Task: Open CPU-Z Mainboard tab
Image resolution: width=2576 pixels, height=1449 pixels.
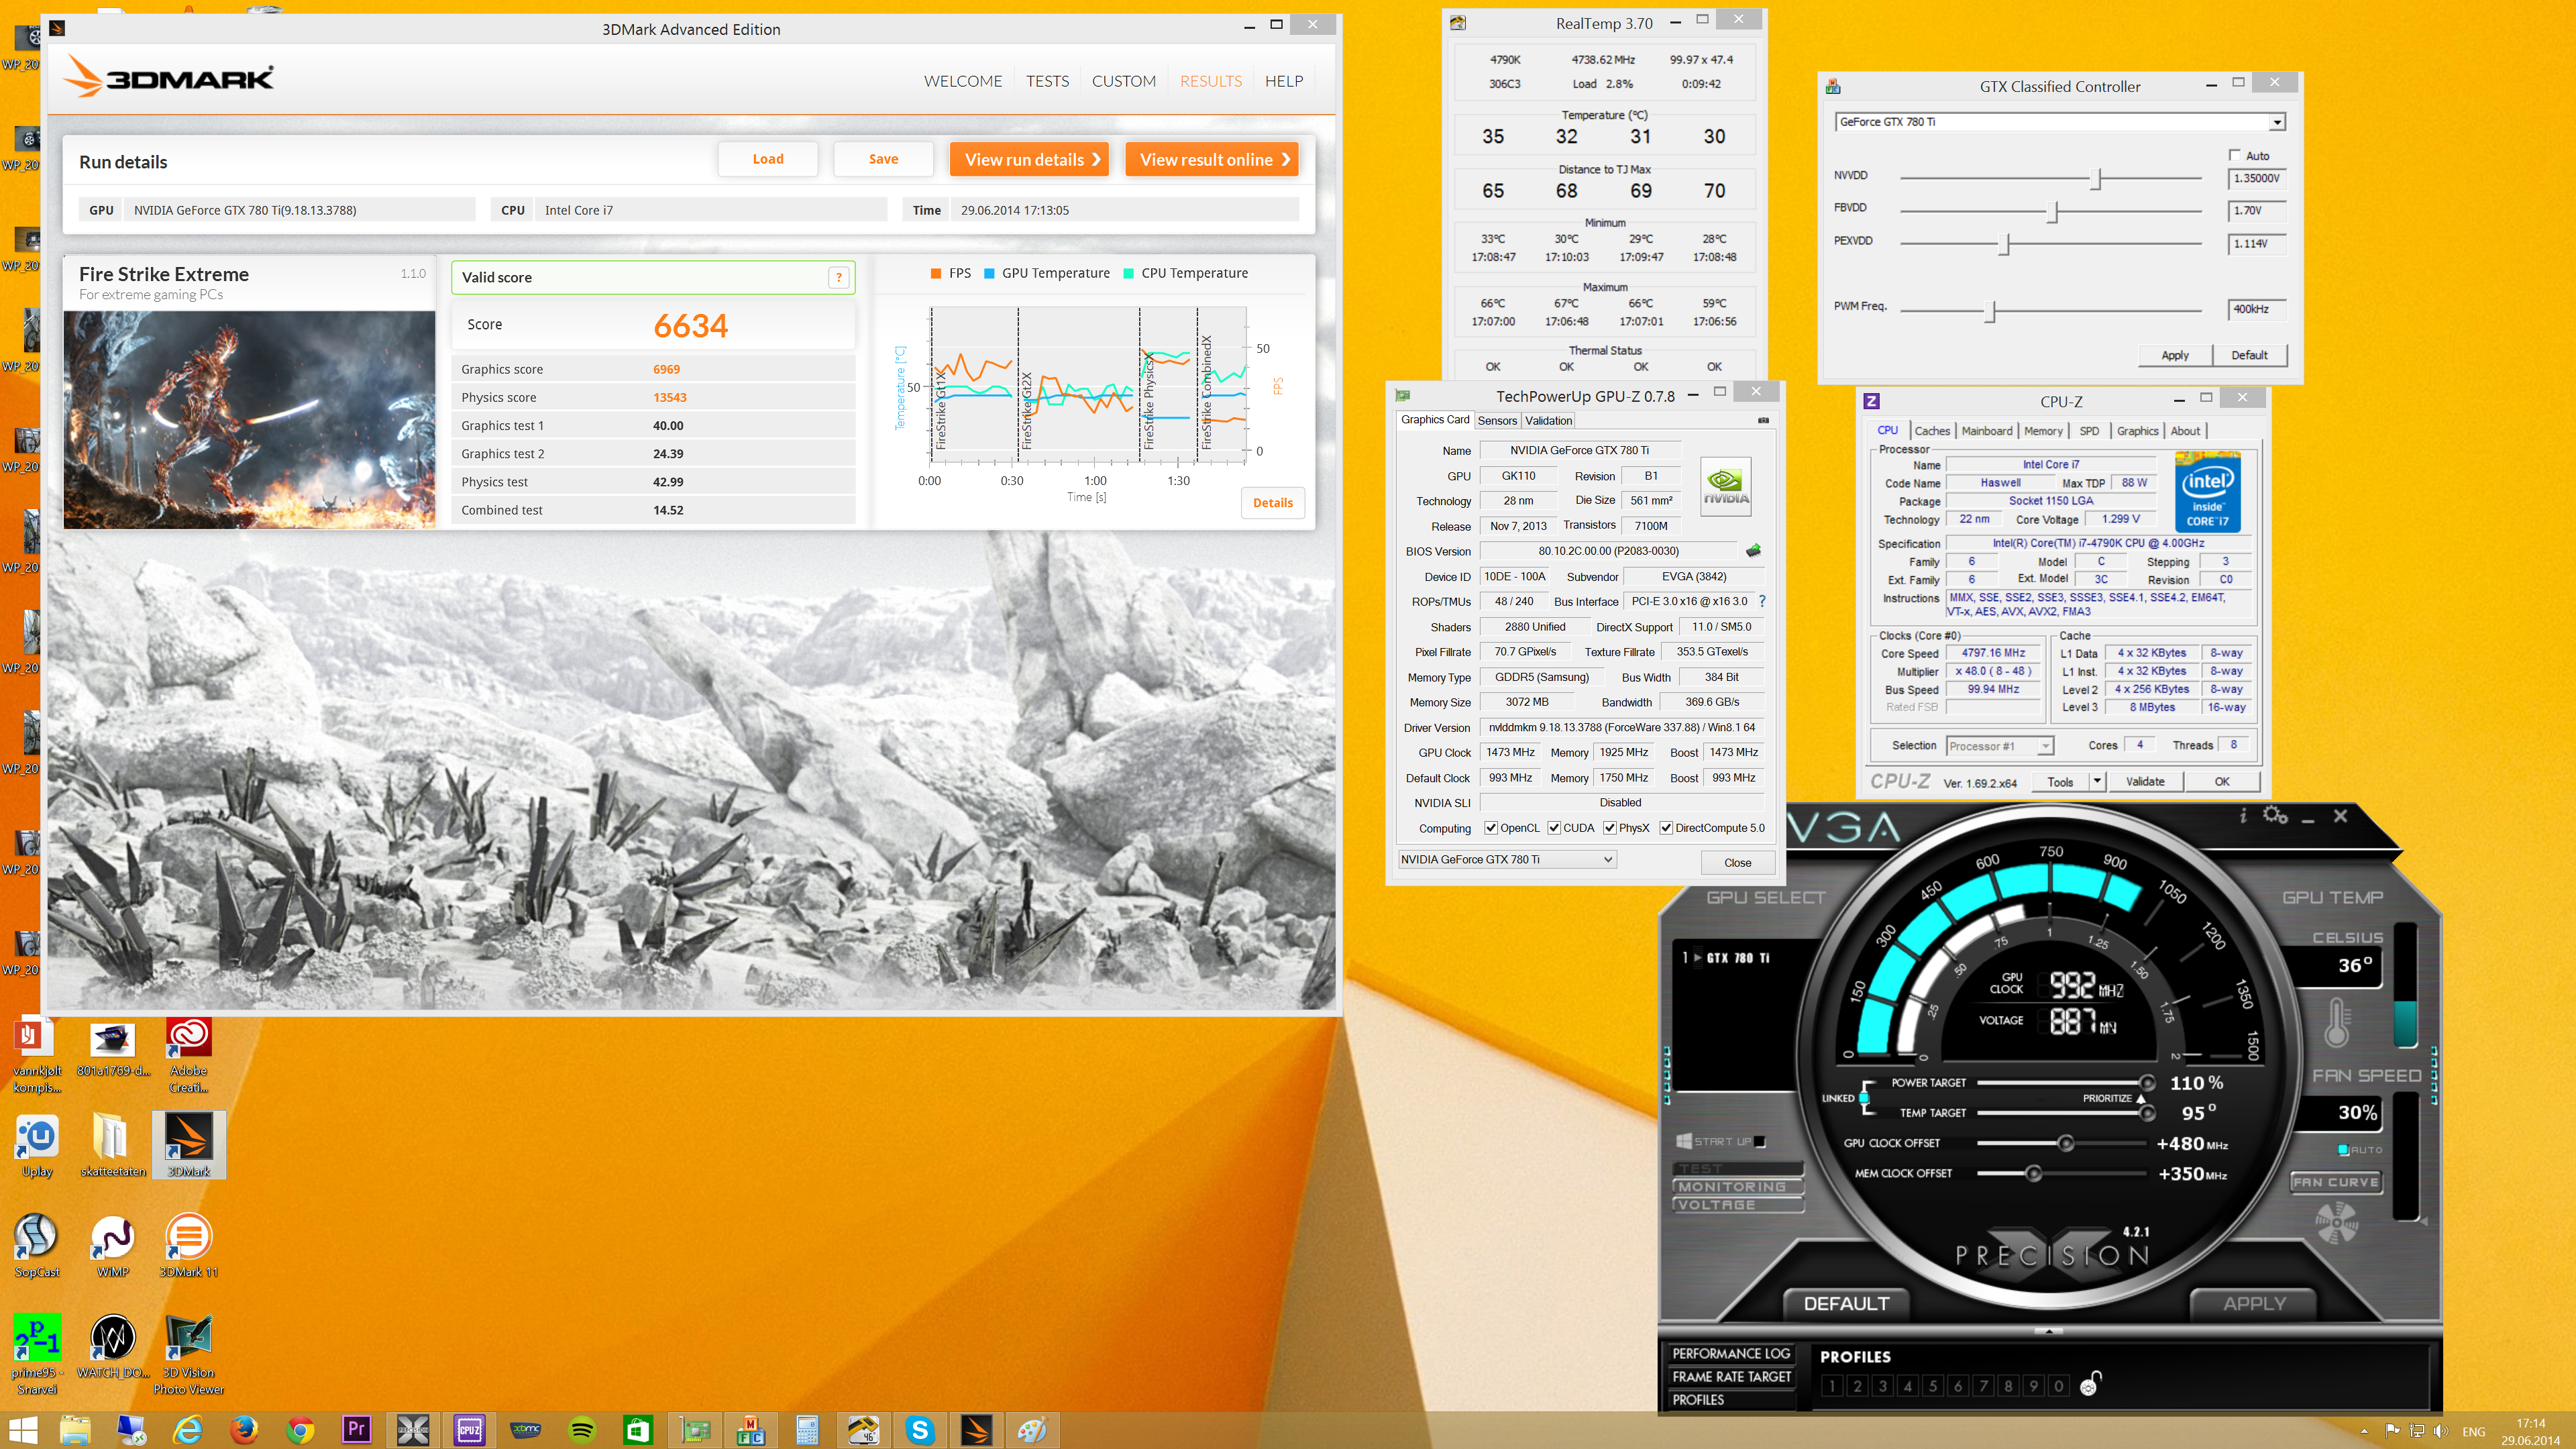Action: [x=1986, y=431]
